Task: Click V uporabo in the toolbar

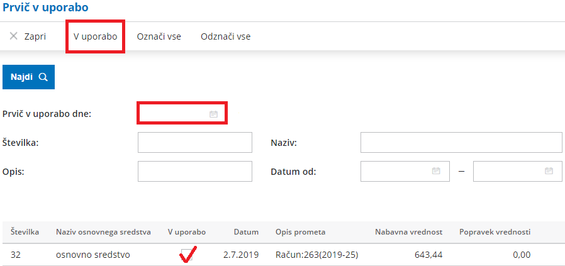Action: coord(95,36)
